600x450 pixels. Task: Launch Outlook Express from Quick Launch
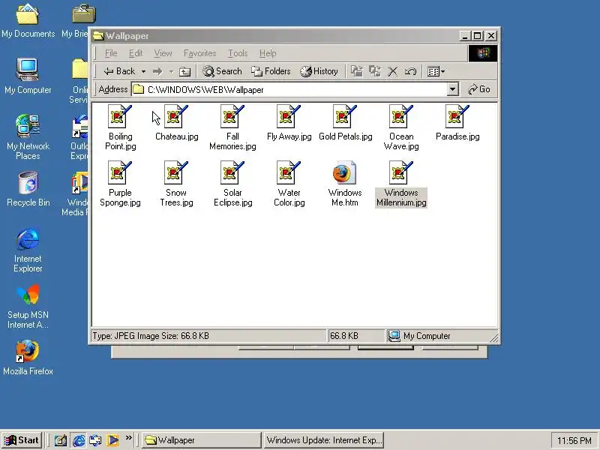tap(96, 440)
